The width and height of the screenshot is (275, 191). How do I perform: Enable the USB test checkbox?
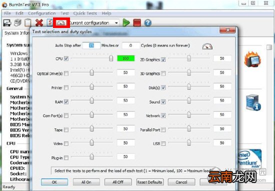coord(163,143)
